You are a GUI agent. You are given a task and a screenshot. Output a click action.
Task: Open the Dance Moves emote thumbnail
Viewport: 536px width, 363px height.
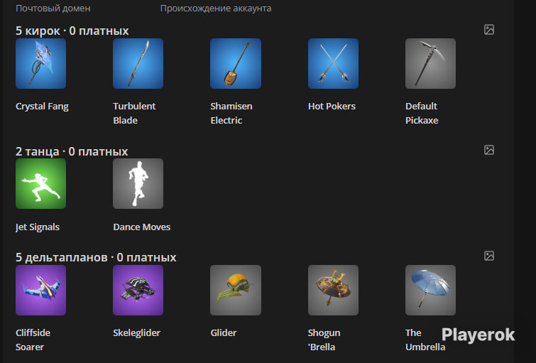tap(138, 184)
